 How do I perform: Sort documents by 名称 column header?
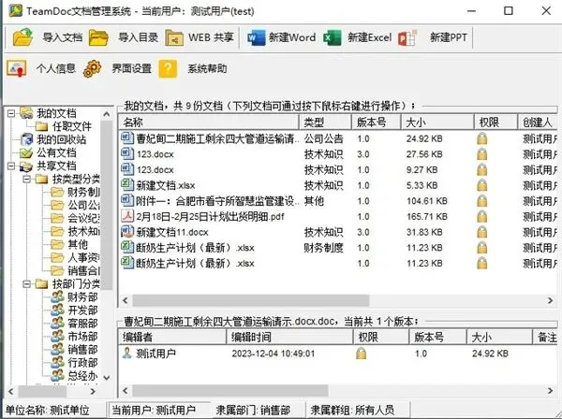(209, 123)
